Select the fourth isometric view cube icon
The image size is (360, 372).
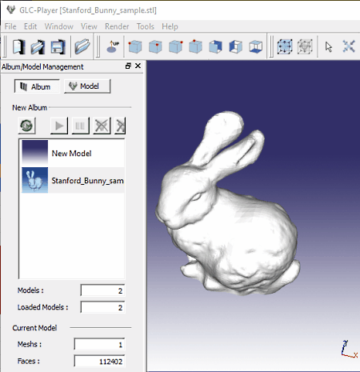click(195, 46)
